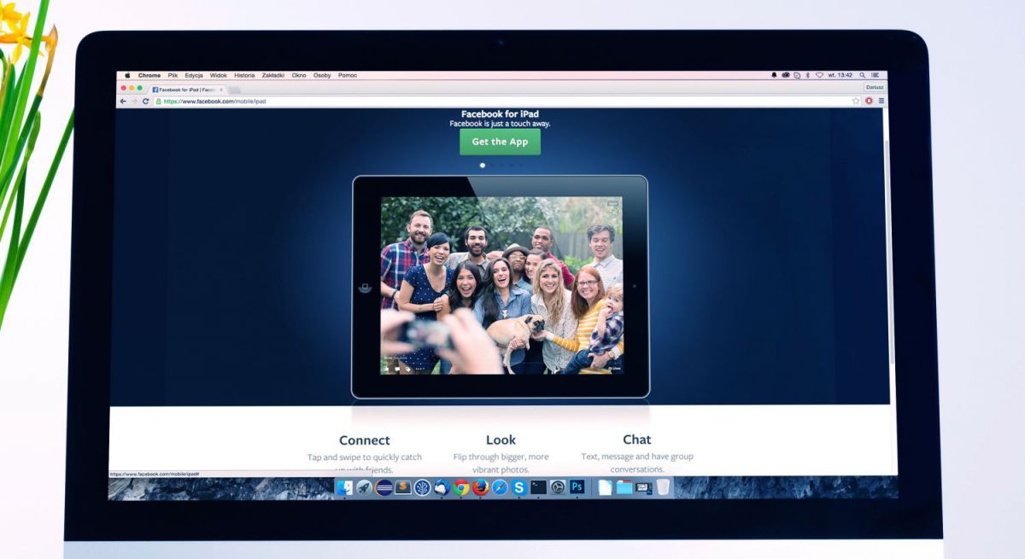This screenshot has width=1025, height=559.
Task: Click the Bluetooth icon in menu bar
Action: (808, 75)
